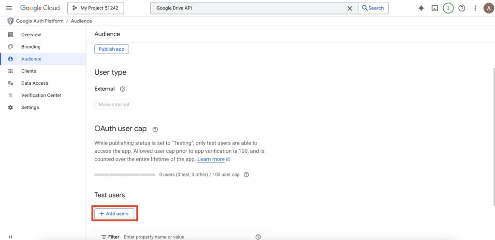The height and width of the screenshot is (240, 495).
Task: Open the top bar help icon
Action: point(462,8)
